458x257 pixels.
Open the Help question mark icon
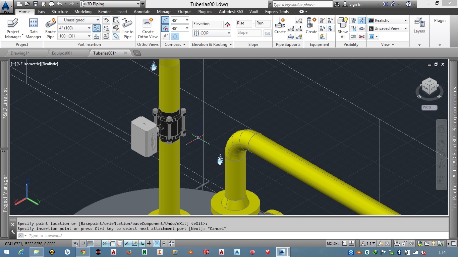pyautogui.click(x=408, y=4)
